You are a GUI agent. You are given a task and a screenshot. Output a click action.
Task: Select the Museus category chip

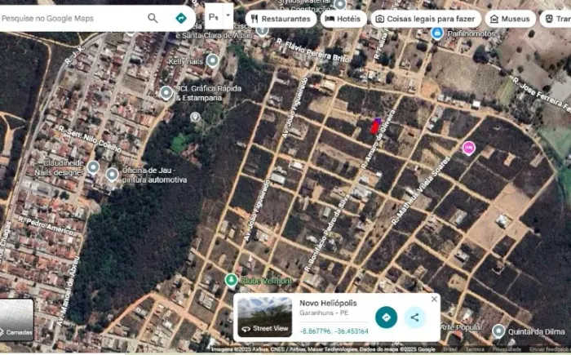click(x=510, y=19)
